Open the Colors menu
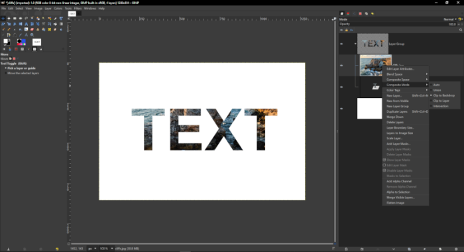 (x=58, y=9)
